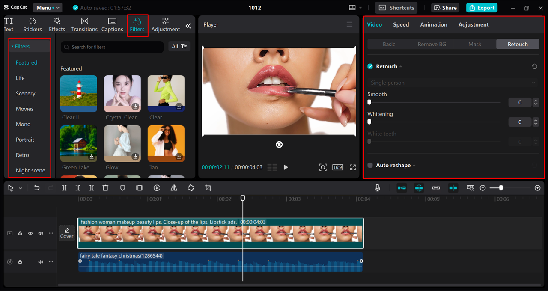Click the delete trash icon in timeline toolbar
Viewport: 548px width, 291px height.
[x=105, y=188]
